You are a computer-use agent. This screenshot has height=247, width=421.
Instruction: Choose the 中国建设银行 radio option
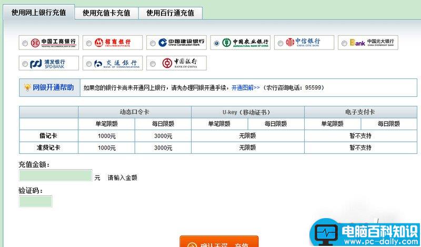(x=153, y=43)
